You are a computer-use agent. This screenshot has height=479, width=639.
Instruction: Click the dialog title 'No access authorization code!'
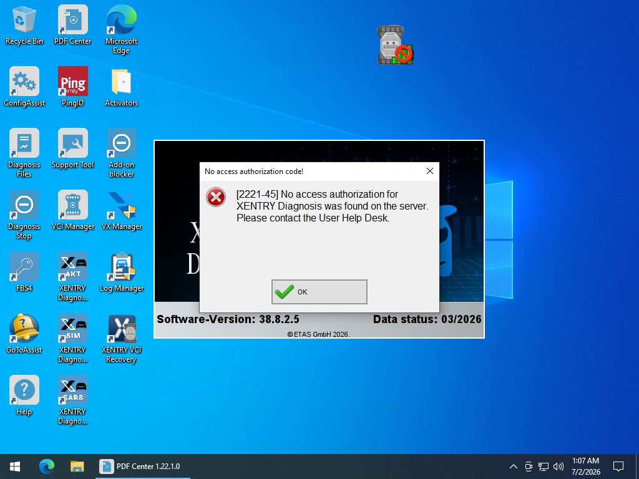[254, 172]
